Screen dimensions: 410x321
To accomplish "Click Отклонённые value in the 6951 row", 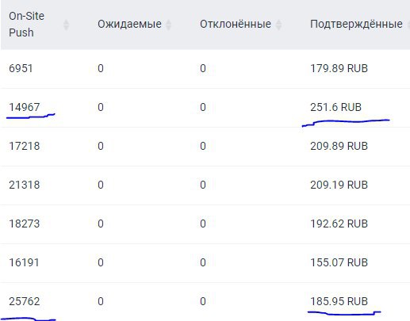I will [x=203, y=68].
